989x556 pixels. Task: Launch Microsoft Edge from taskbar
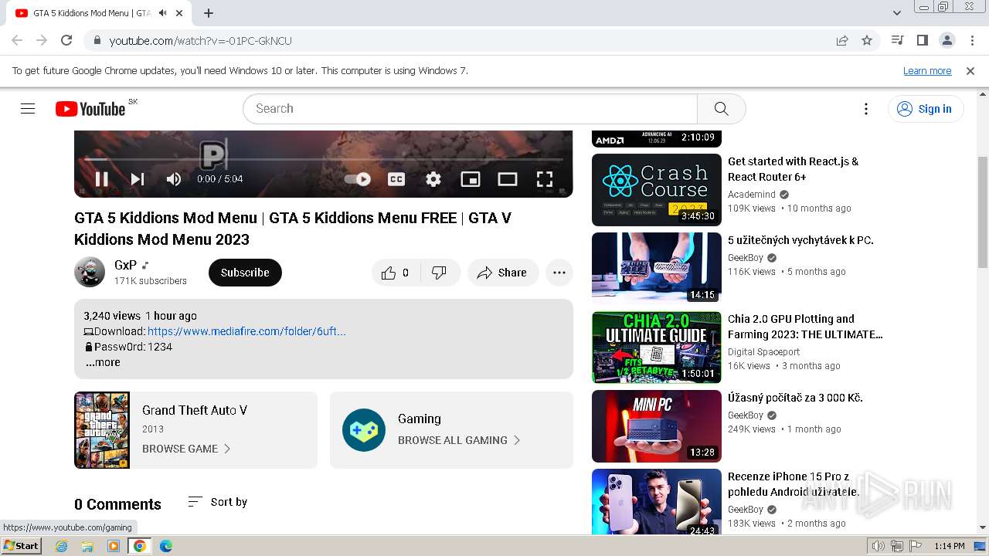point(165,546)
